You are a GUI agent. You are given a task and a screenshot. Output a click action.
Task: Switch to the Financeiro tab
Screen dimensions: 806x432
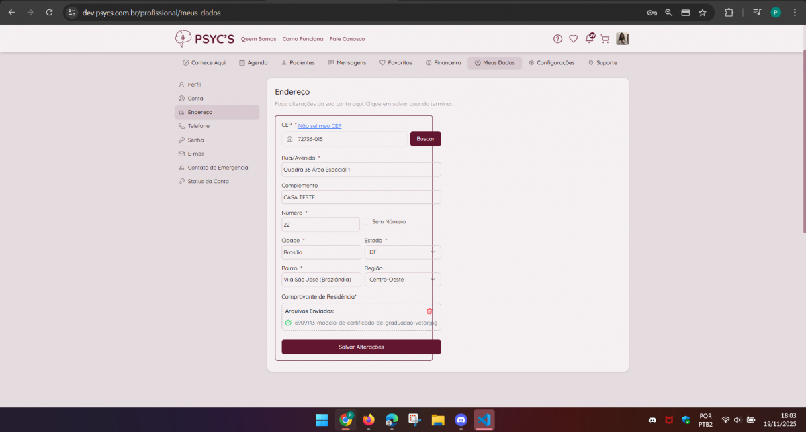(x=443, y=63)
